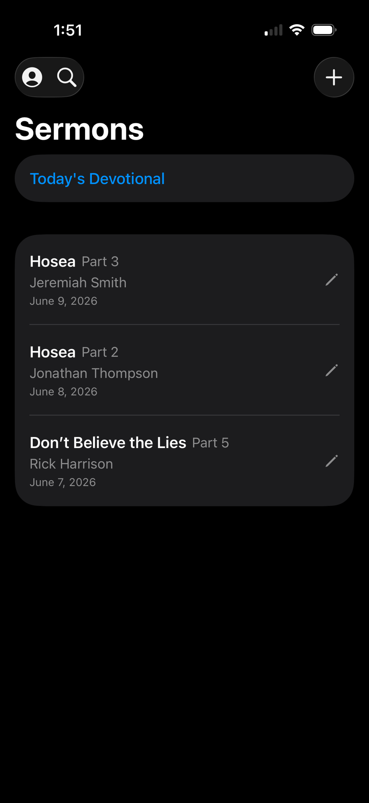Tap the battery status icon

coord(324,30)
